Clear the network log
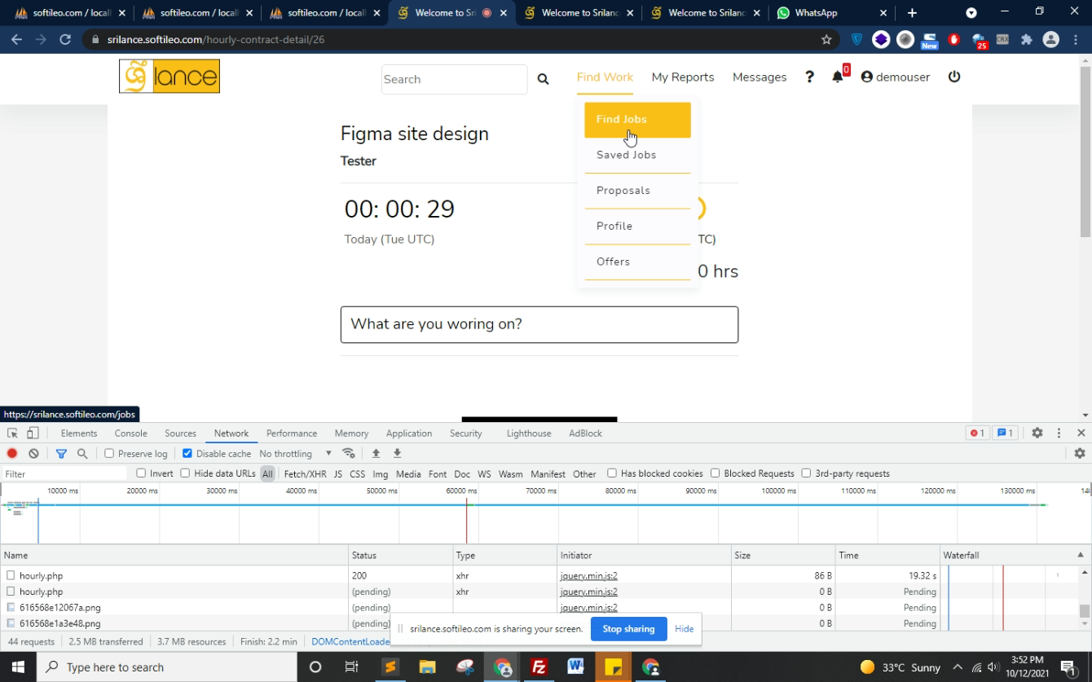1092x682 pixels. coord(33,454)
